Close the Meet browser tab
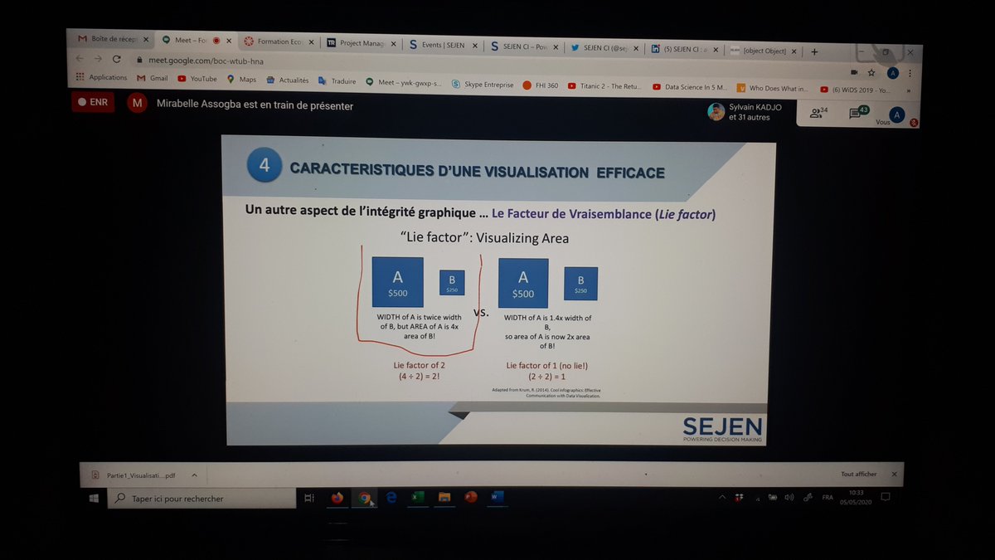 (227, 40)
